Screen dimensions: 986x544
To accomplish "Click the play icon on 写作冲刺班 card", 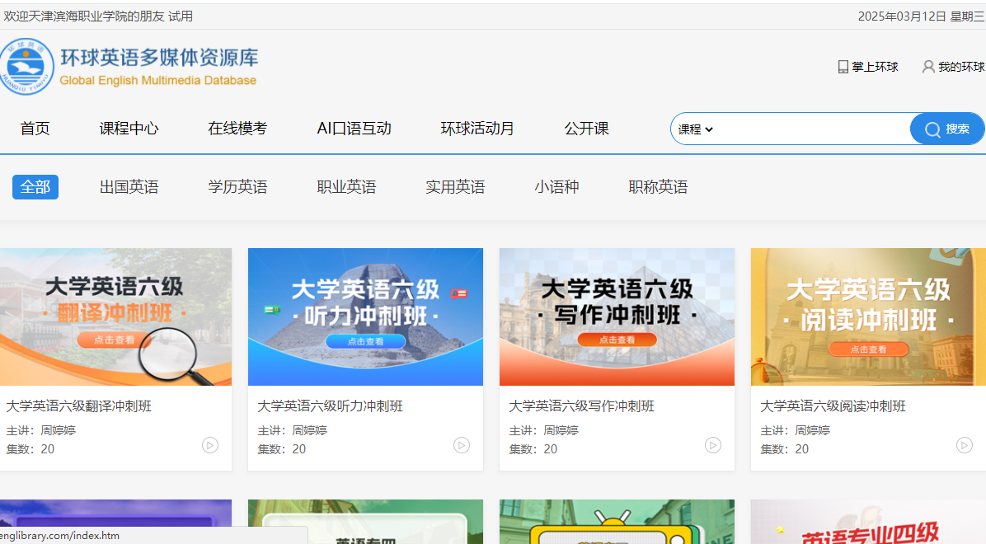I will 713,445.
